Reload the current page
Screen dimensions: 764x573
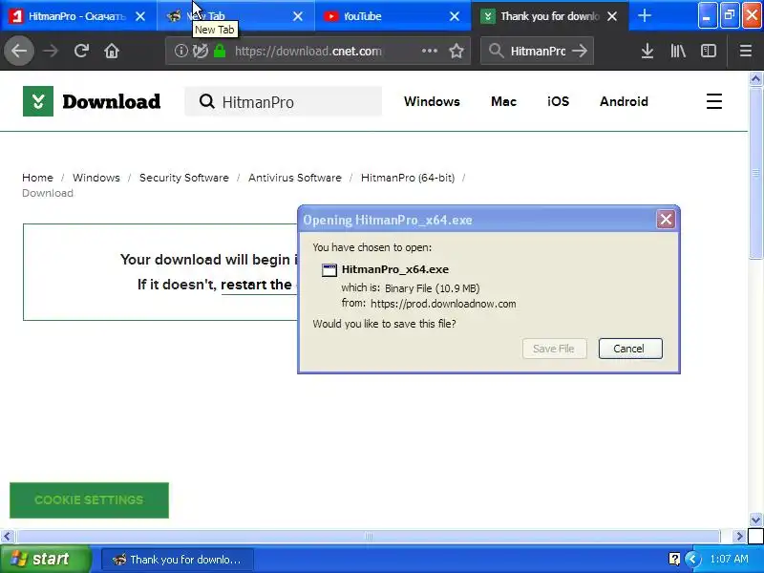(x=81, y=51)
